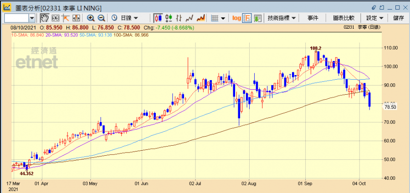This screenshot has width=410, height=193.
Task: Open the 技術指標 menu
Action: click(x=282, y=18)
